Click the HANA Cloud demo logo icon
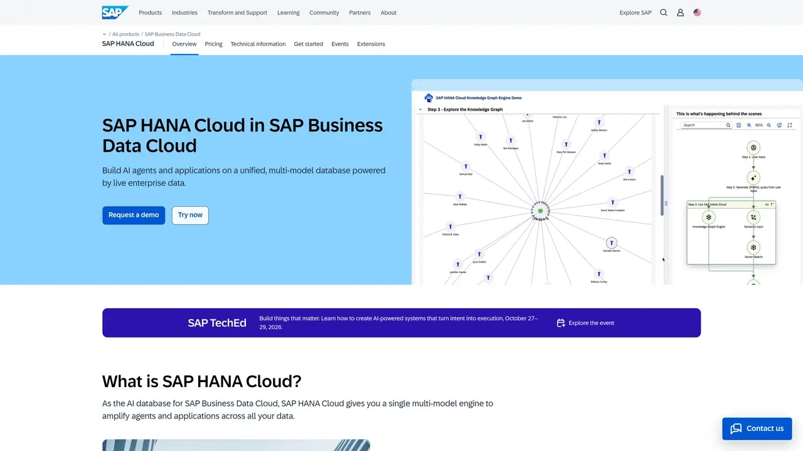Screen dimensions: 803x451 429,98
